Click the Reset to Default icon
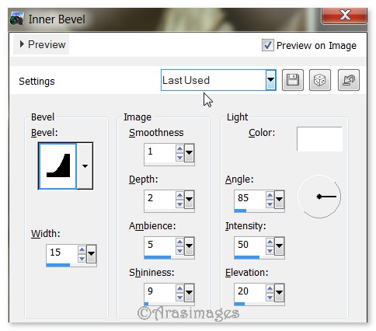 coord(349,80)
